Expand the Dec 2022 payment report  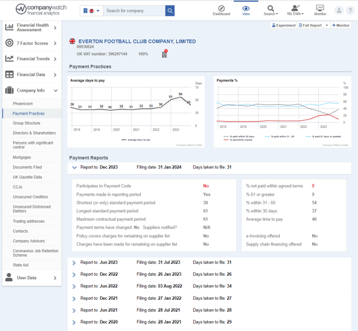[74, 275]
